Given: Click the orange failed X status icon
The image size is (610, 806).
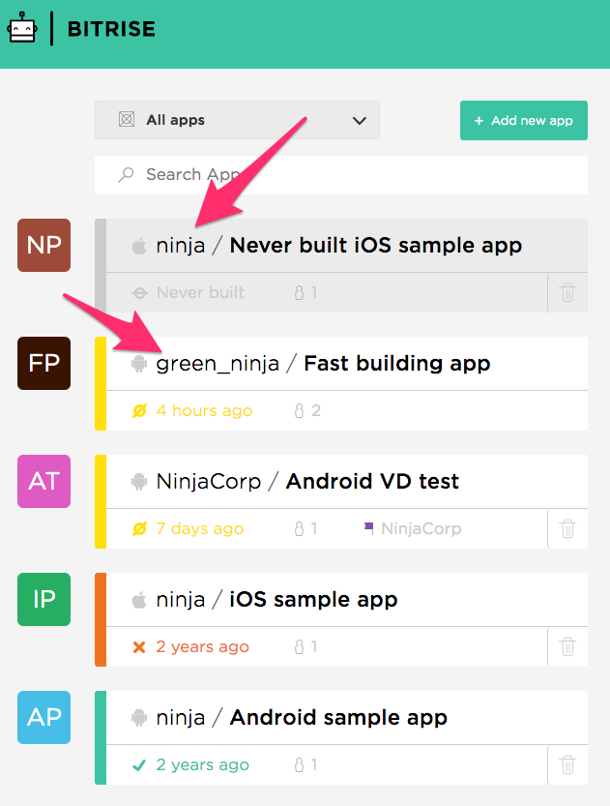Looking at the screenshot, I should point(139,646).
